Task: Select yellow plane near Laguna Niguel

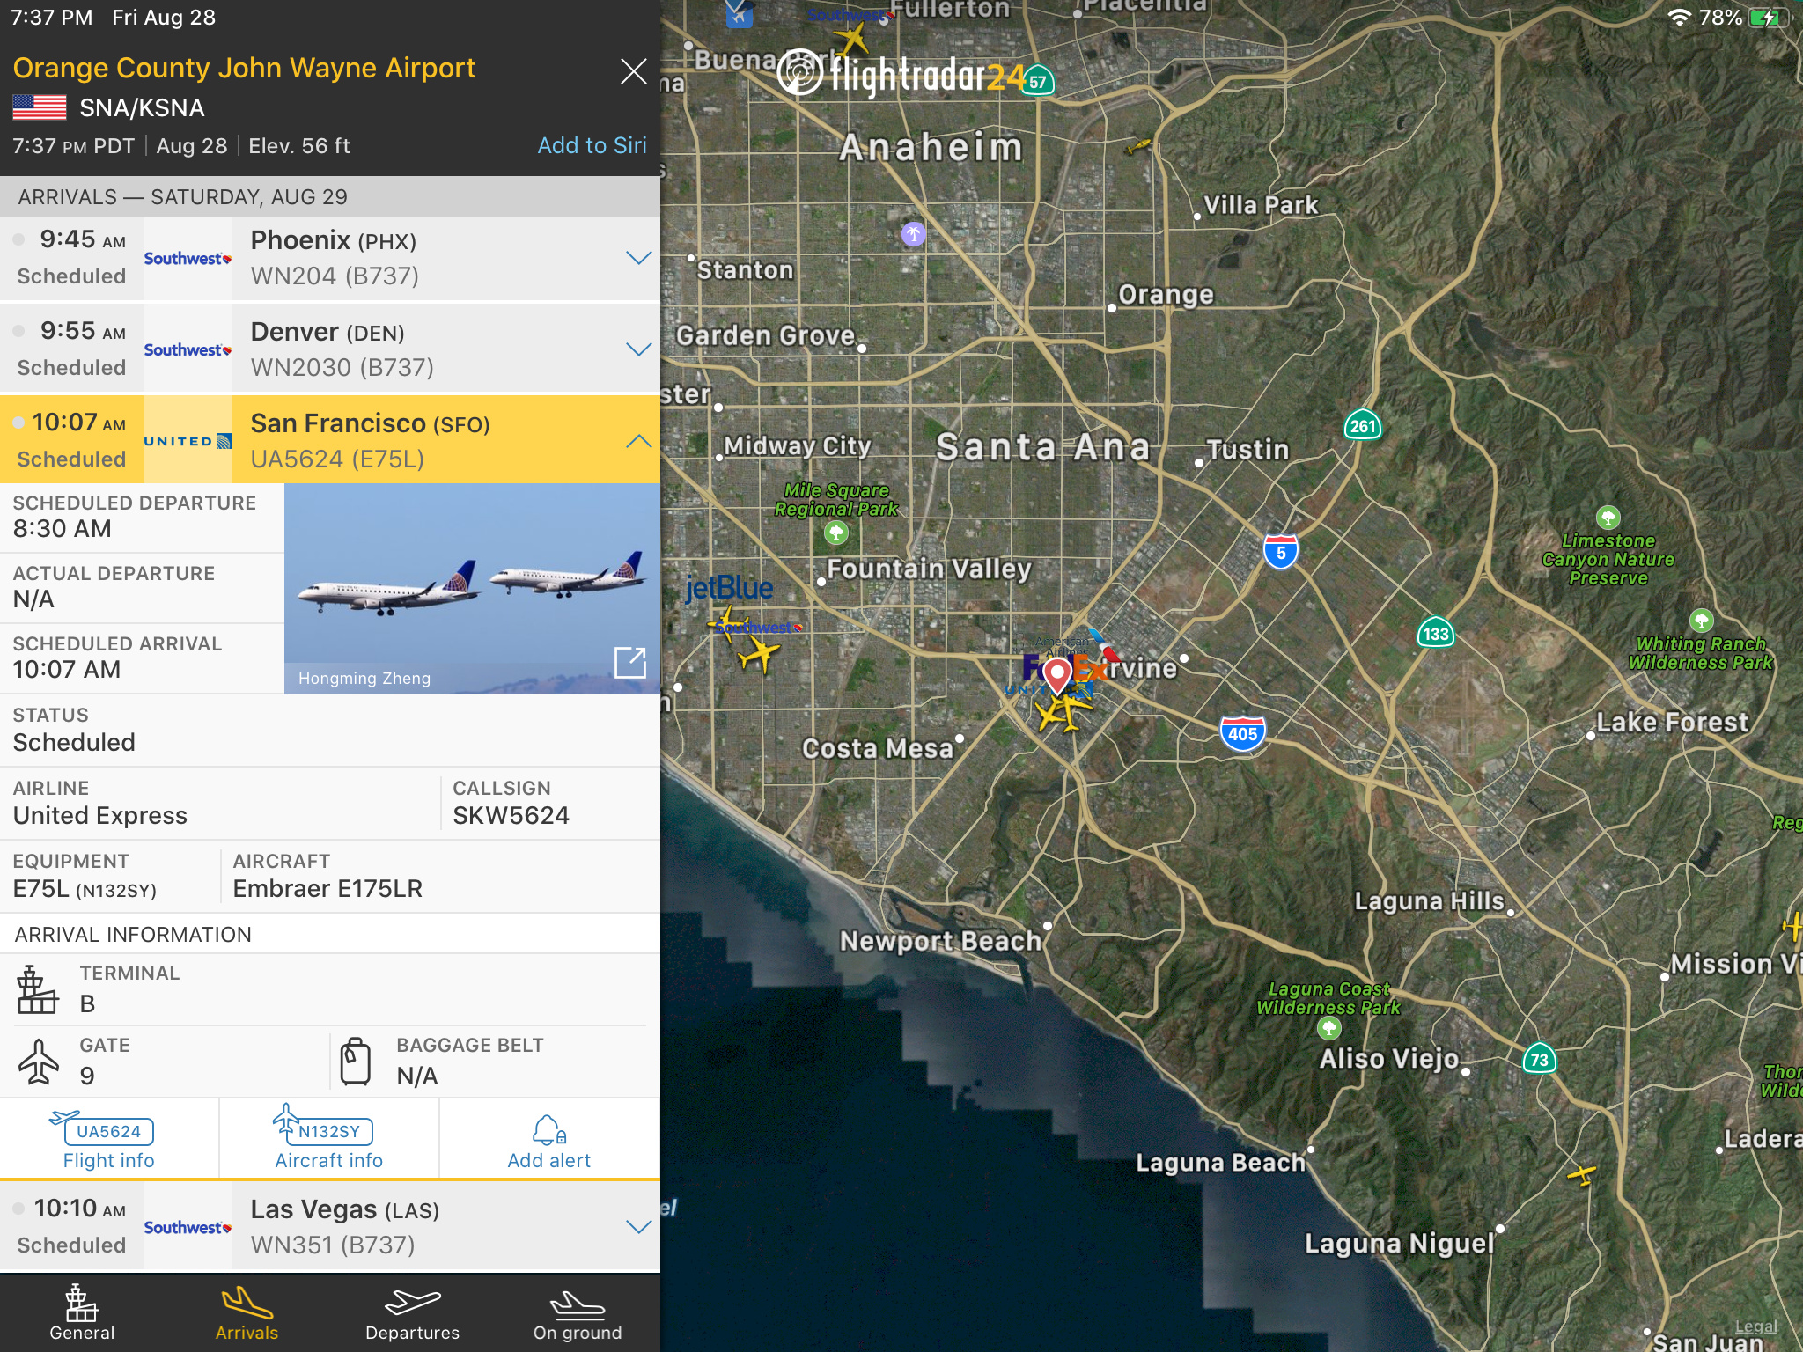Action: (1582, 1174)
